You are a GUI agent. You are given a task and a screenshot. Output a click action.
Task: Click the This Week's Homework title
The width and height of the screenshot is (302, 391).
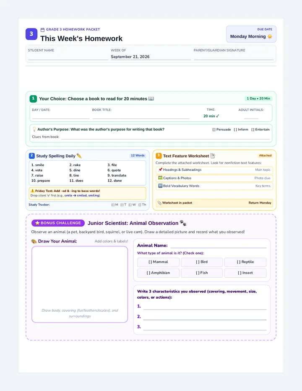(x=81, y=39)
